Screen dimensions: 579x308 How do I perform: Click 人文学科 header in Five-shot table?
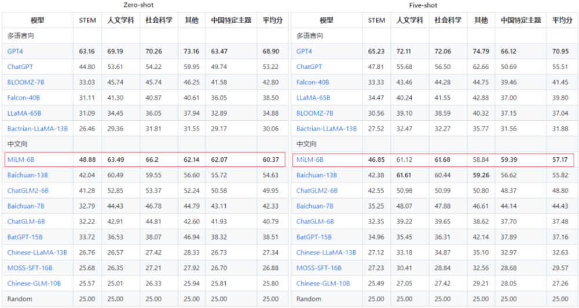410,20
